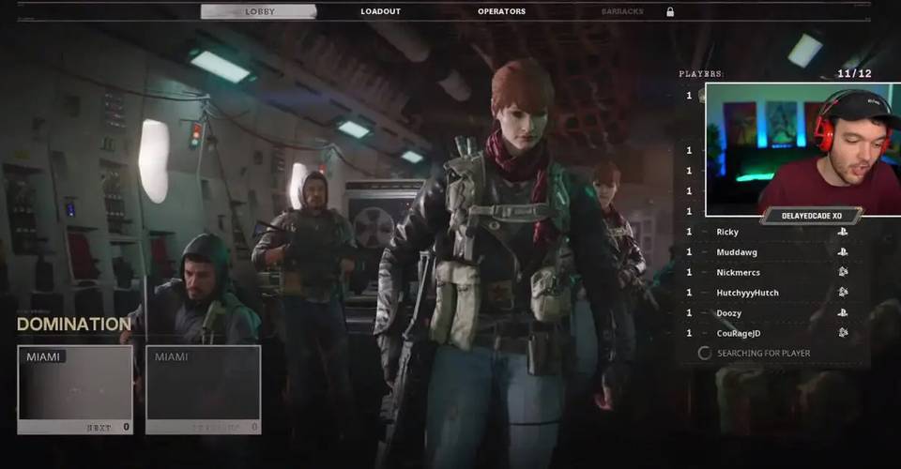Switch to the Lobby tab

coord(259,11)
